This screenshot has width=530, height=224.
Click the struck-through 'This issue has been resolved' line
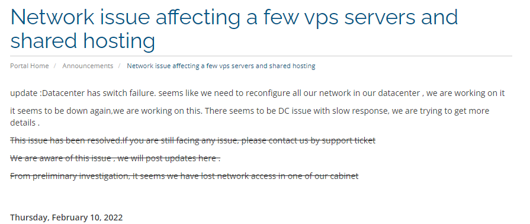[192, 140]
